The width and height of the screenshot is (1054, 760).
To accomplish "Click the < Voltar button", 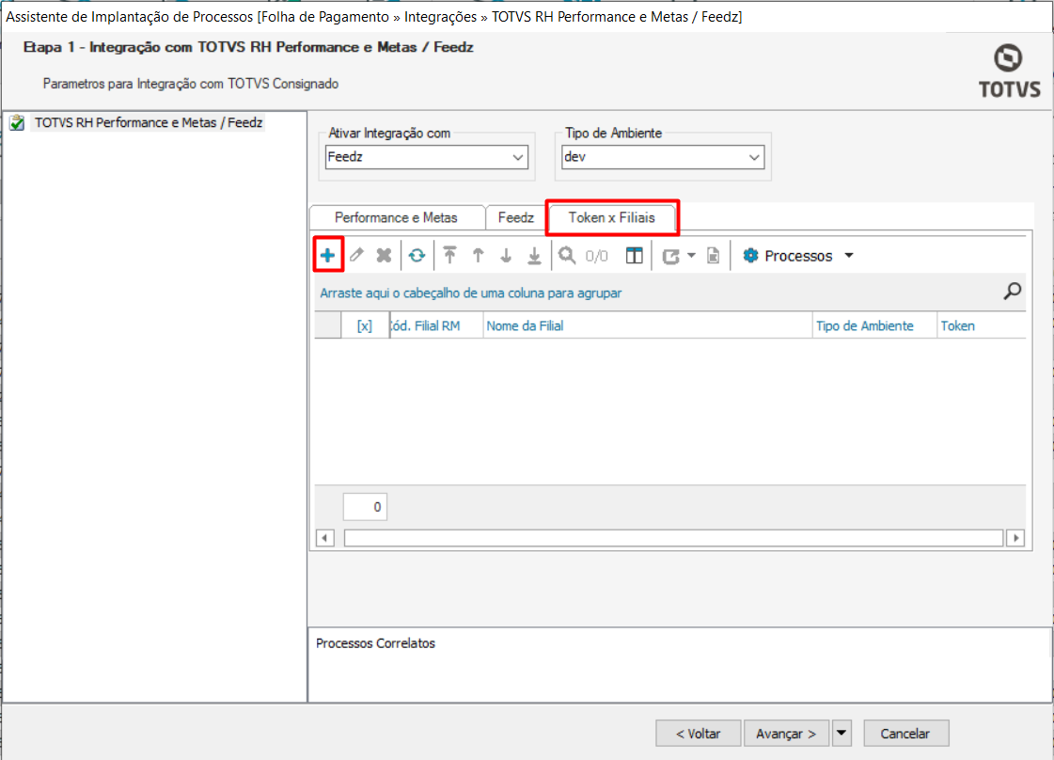I will tap(699, 733).
